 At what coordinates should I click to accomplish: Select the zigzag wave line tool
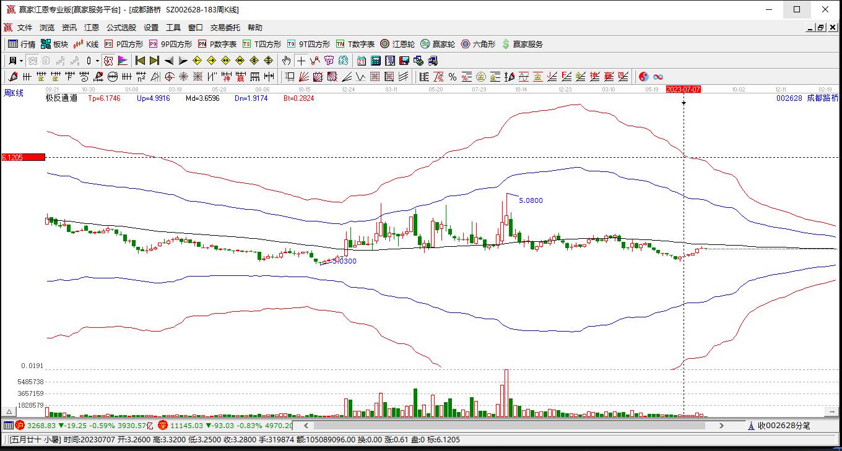tap(361, 77)
